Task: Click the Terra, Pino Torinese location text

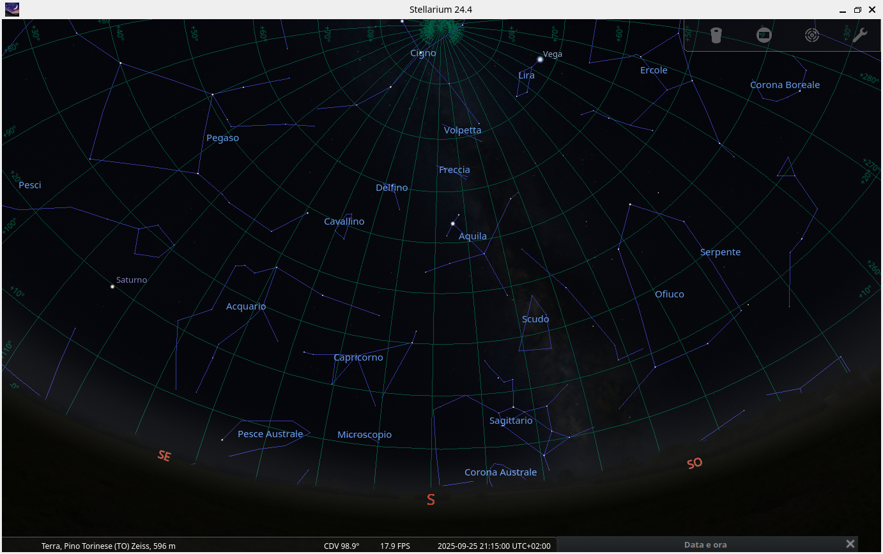Action: click(x=107, y=546)
